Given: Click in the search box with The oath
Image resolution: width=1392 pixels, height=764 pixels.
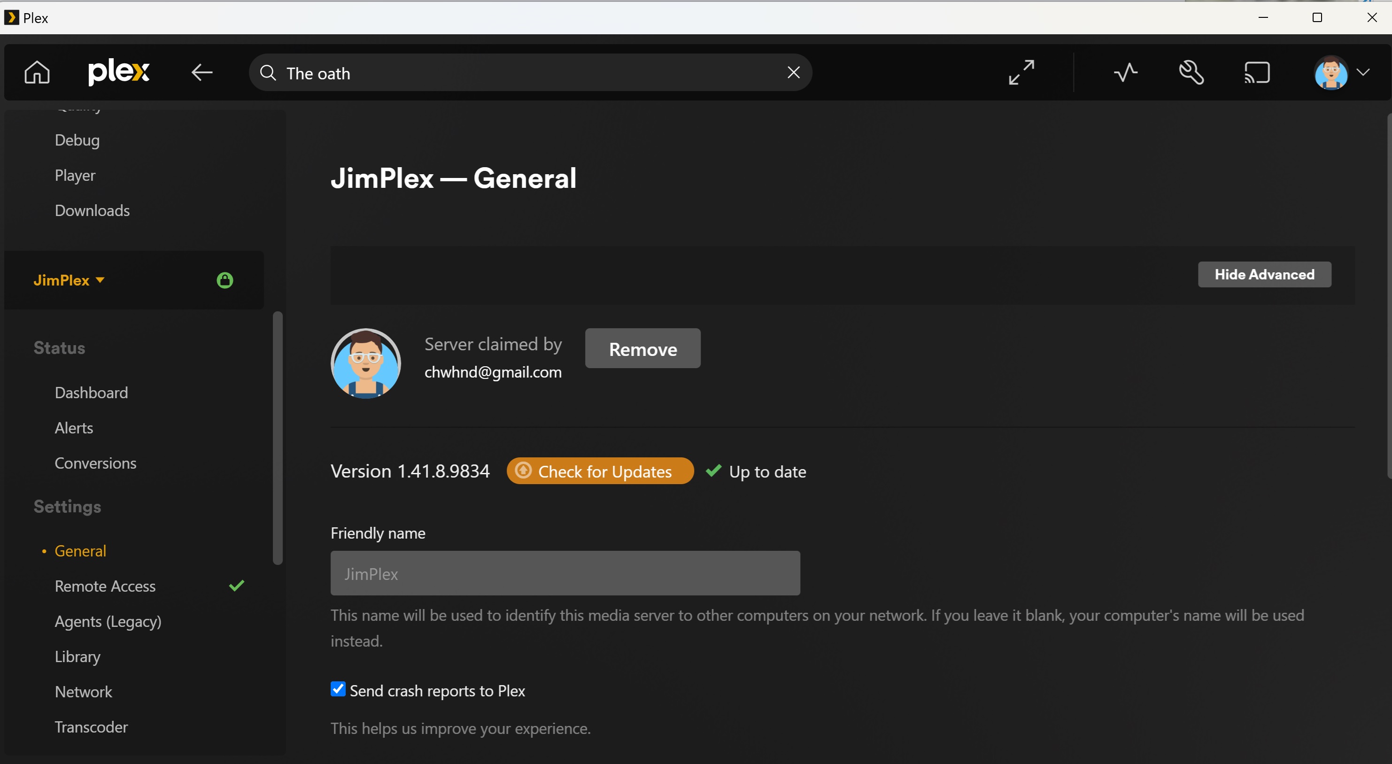Looking at the screenshot, I should (x=530, y=72).
